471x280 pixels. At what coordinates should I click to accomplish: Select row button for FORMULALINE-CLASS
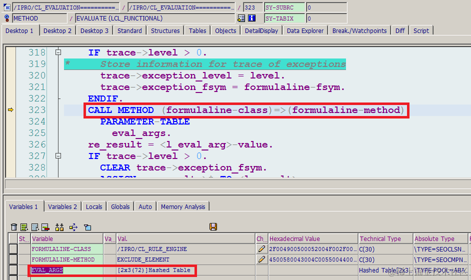pos(13,249)
